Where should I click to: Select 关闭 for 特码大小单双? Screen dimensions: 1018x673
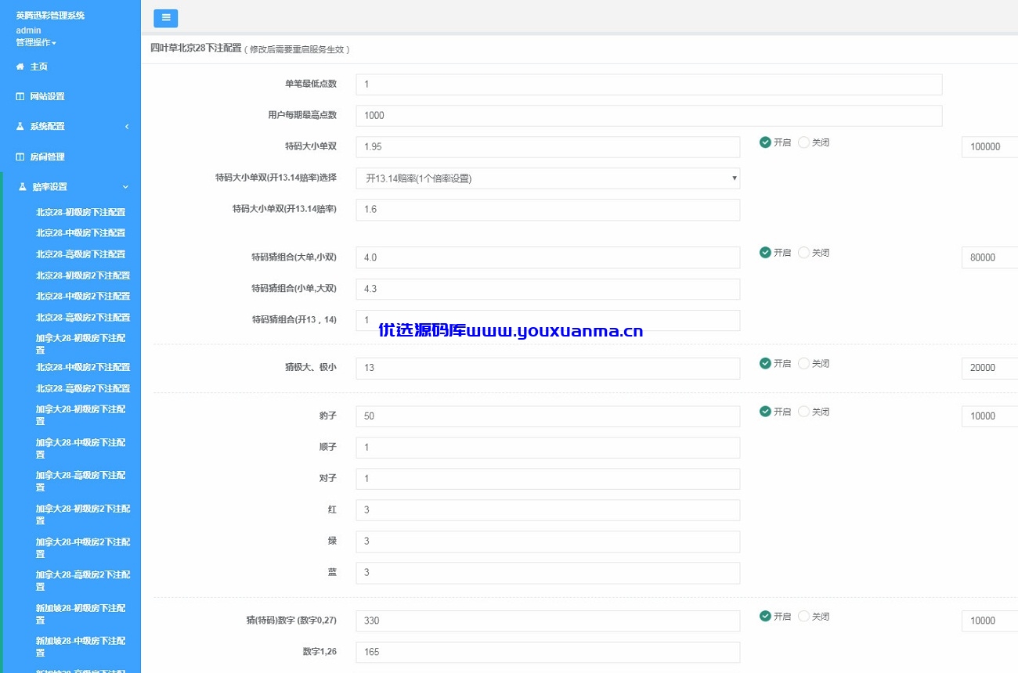[x=803, y=142]
